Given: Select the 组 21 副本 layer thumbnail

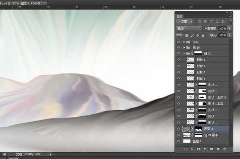Looking at the screenshot, I should tap(187, 135).
